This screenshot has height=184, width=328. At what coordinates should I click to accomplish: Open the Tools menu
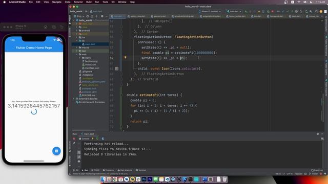105,2
